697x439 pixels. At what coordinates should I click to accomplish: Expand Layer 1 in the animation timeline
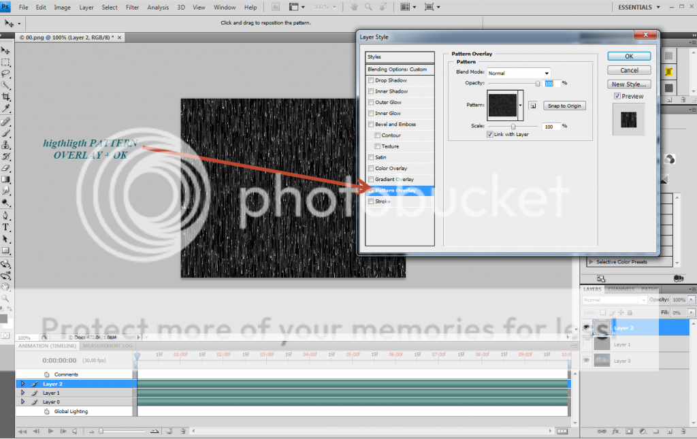(22, 393)
